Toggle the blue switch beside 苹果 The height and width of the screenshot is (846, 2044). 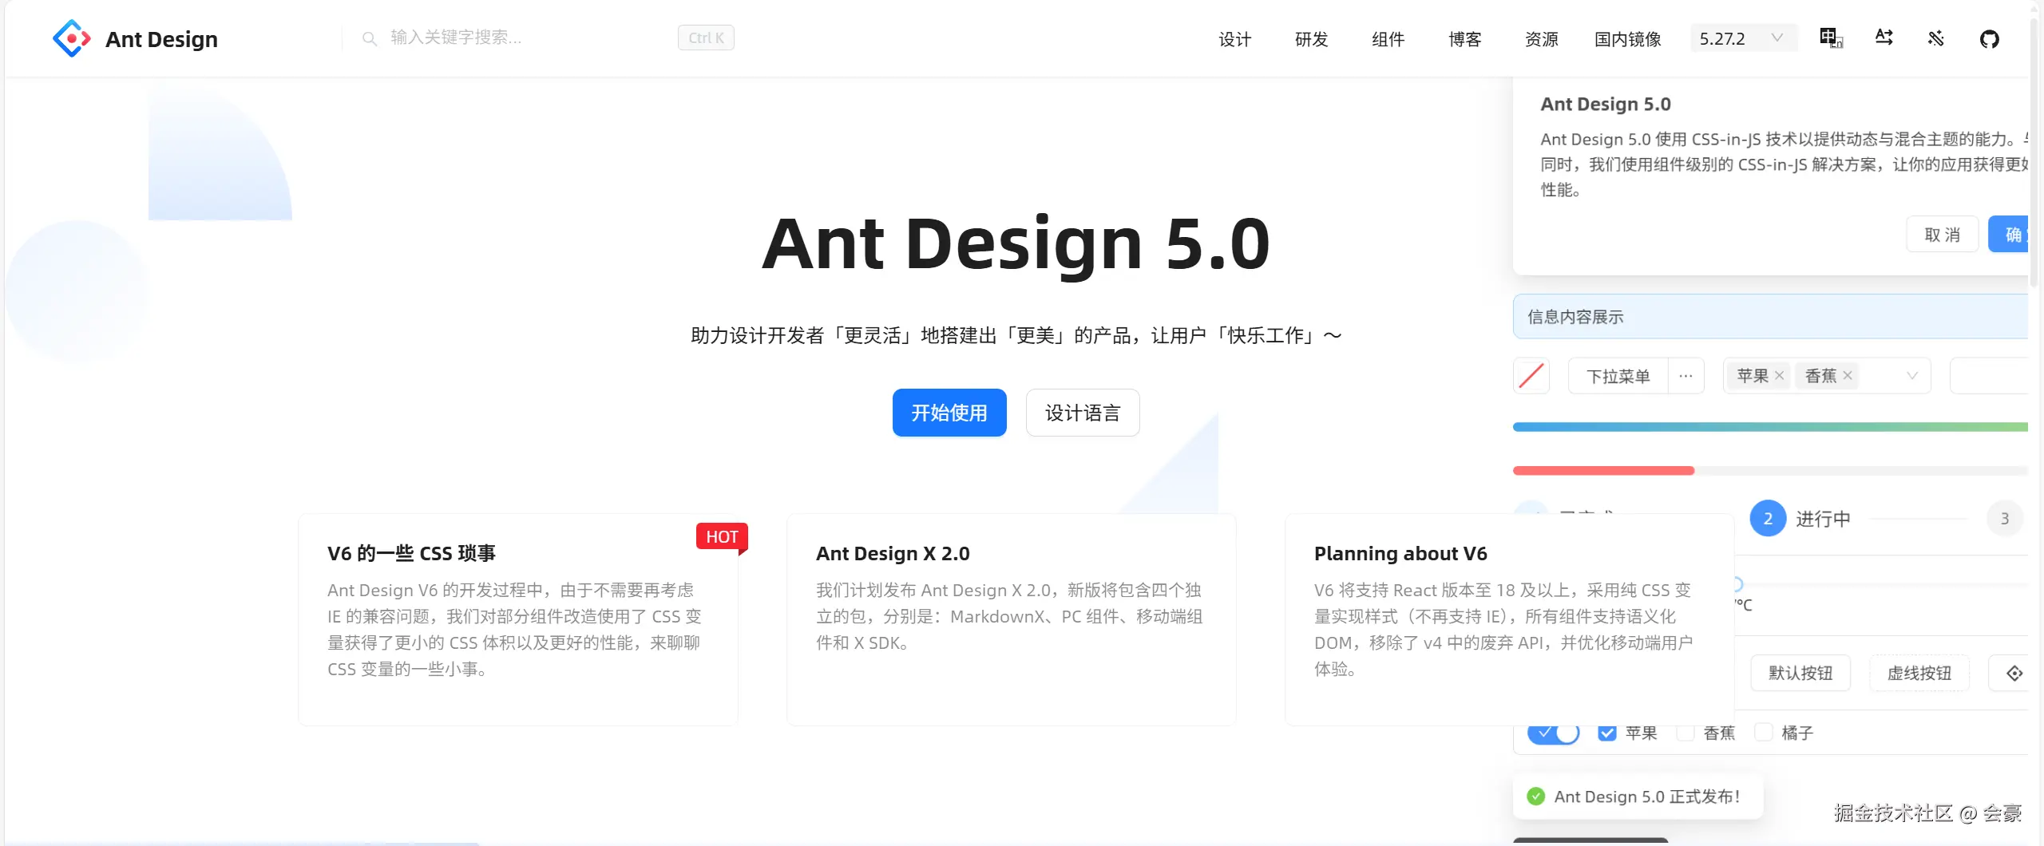pos(1553,732)
